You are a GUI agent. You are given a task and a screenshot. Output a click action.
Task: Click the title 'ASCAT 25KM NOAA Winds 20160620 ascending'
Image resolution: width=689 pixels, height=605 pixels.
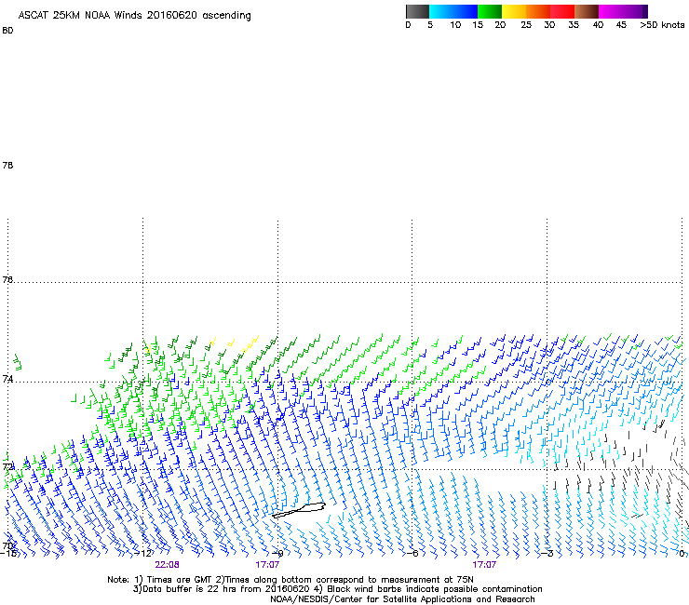pos(134,16)
